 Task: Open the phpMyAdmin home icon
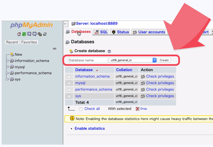pyautogui.click(x=19, y=34)
